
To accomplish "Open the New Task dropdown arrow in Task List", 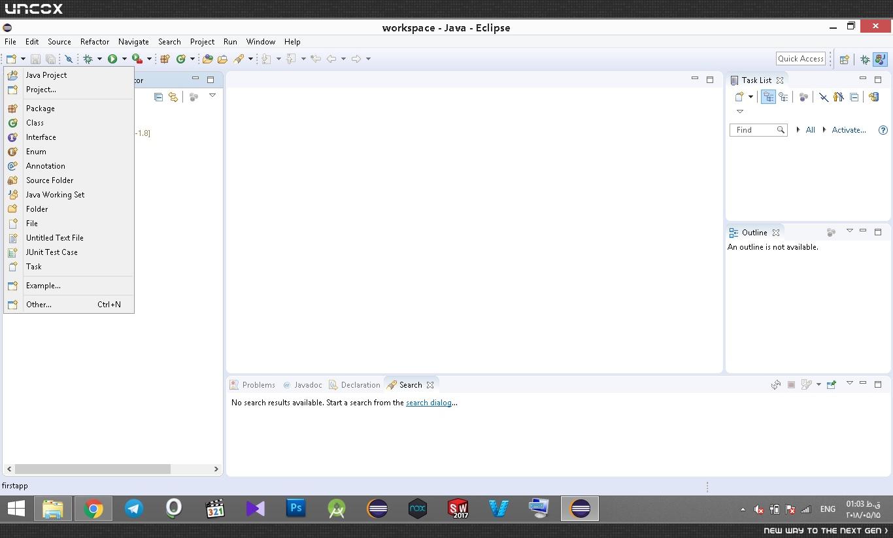I will (x=750, y=97).
